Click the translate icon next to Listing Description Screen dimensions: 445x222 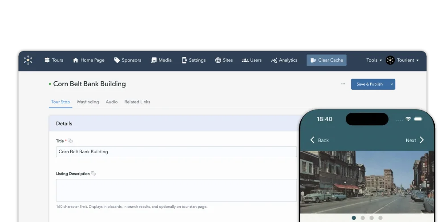93,174
